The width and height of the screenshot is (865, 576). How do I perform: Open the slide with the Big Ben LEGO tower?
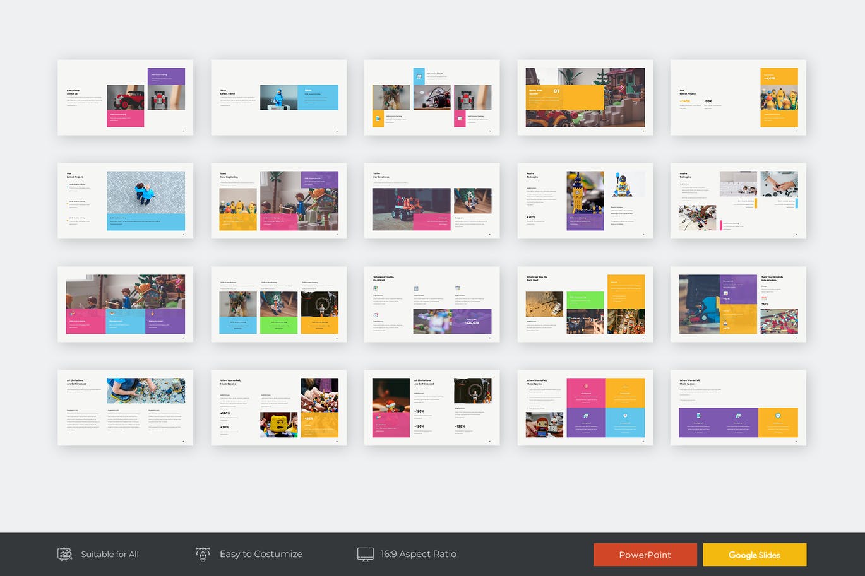pos(585,201)
